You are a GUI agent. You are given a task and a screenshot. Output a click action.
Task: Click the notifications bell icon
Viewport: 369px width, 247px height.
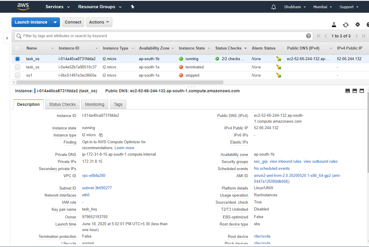pyautogui.click(x=273, y=6)
